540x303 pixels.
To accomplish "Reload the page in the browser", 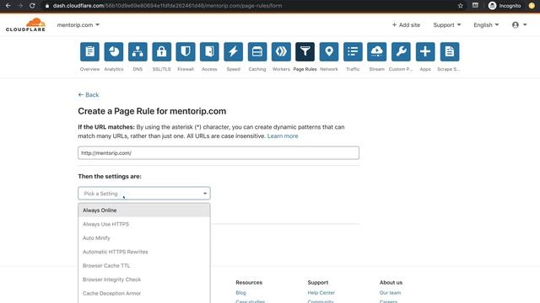I will tap(32, 6).
